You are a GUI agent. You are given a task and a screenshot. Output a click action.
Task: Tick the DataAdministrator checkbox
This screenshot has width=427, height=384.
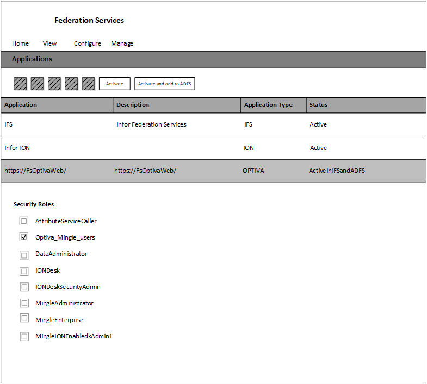24,254
